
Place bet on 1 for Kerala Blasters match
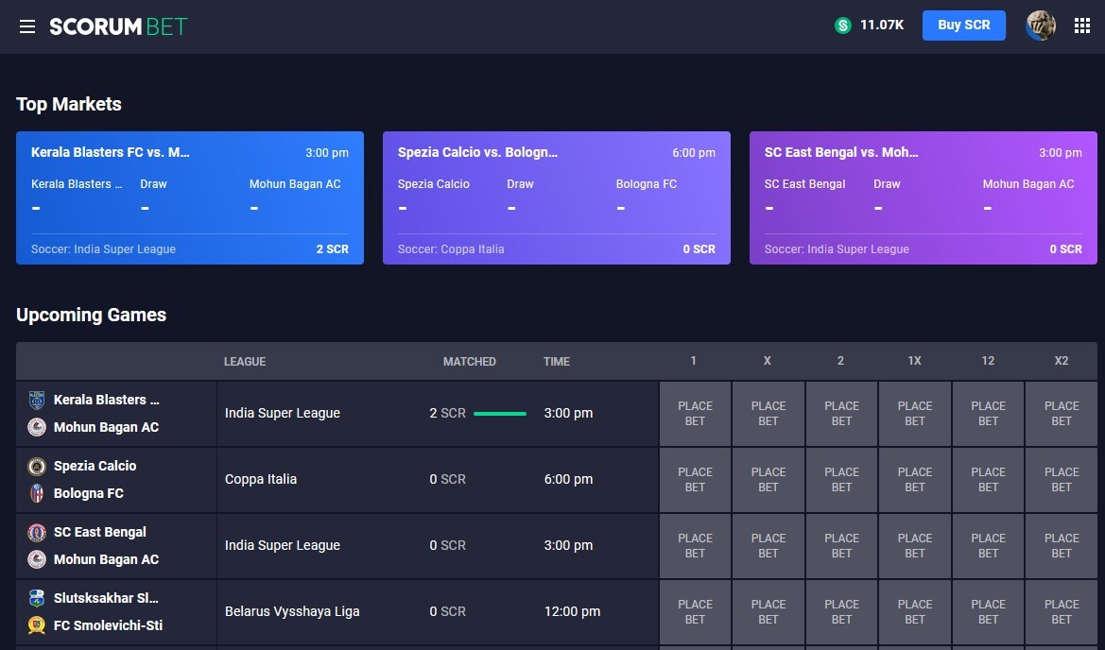click(695, 414)
